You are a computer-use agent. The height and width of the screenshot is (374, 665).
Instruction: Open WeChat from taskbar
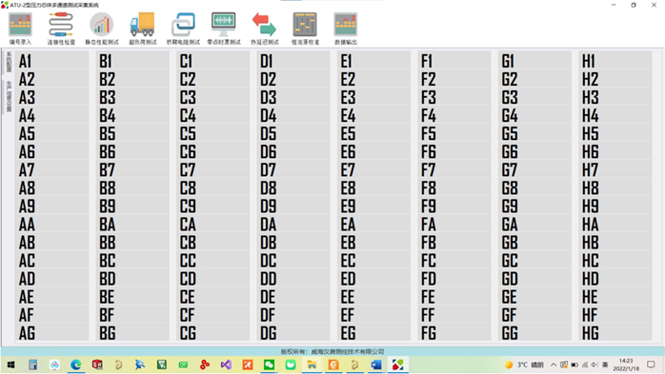point(269,364)
